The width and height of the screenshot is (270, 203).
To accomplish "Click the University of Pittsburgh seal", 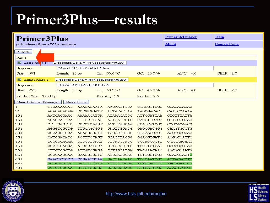I will pos(13,191).
